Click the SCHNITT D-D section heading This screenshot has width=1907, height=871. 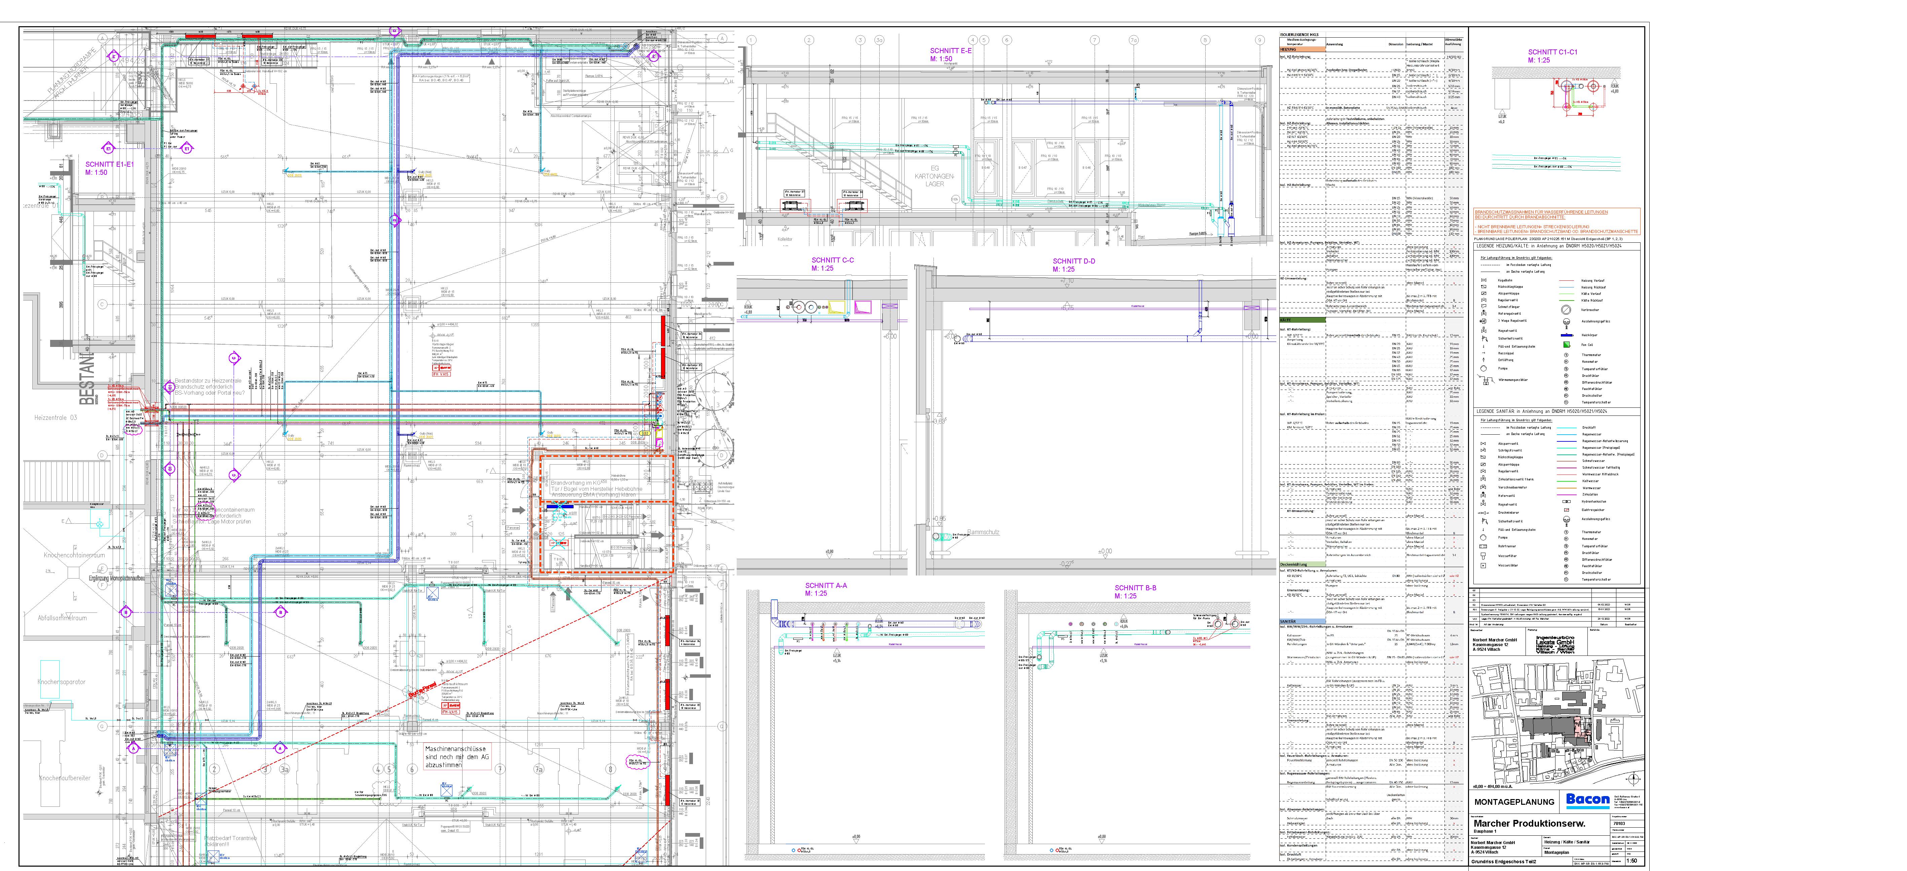point(1073,261)
